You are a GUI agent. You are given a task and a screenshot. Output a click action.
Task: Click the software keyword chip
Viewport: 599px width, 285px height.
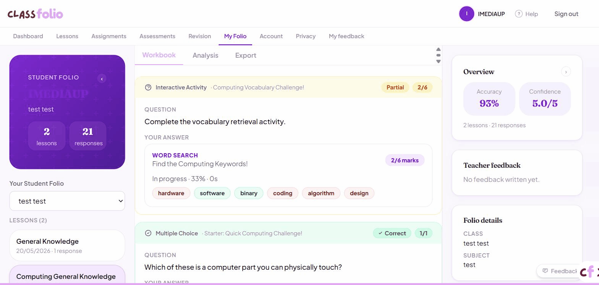[x=212, y=193]
